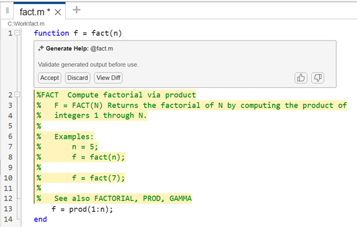Click the thumbs up feedback icon
The width and height of the screenshot is (357, 227).
pos(301,78)
